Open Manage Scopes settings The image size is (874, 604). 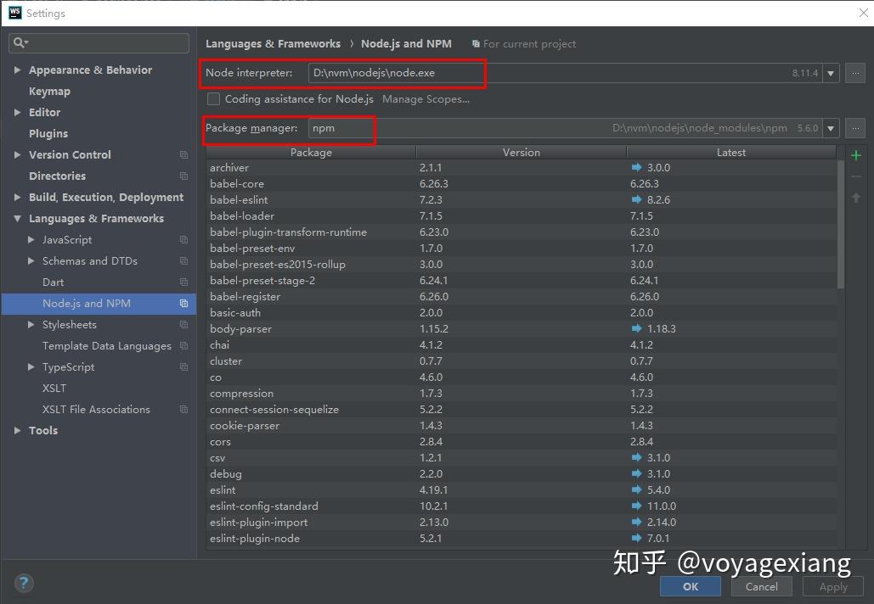click(x=425, y=98)
